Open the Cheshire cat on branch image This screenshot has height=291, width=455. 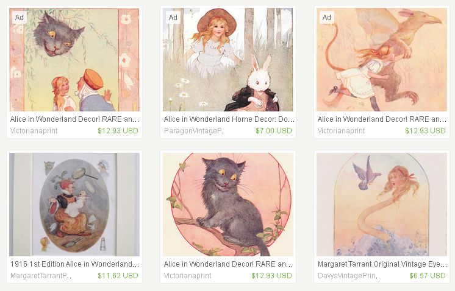pos(227,205)
